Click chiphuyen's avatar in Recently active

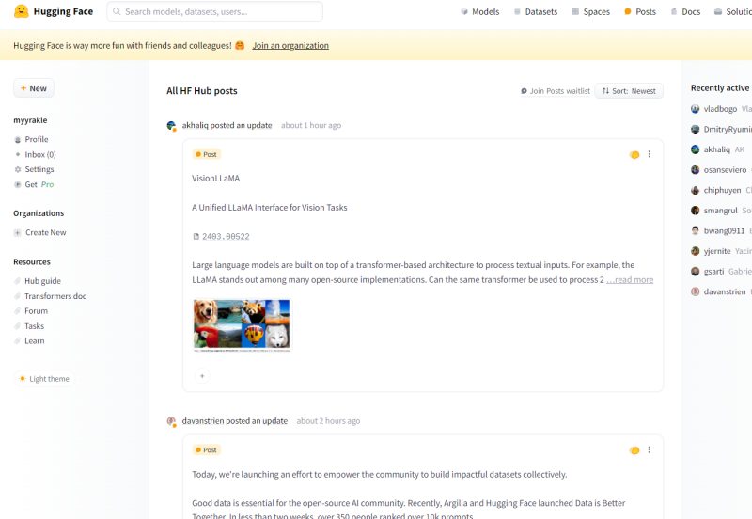695,190
